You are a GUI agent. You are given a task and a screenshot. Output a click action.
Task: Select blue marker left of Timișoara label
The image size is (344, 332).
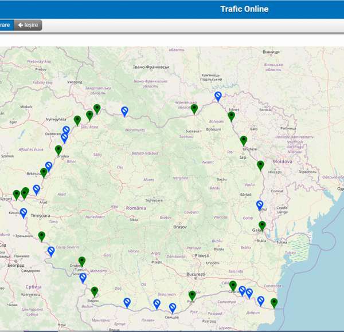pyautogui.click(x=24, y=214)
